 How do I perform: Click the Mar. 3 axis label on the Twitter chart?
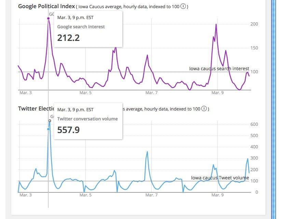point(26,195)
